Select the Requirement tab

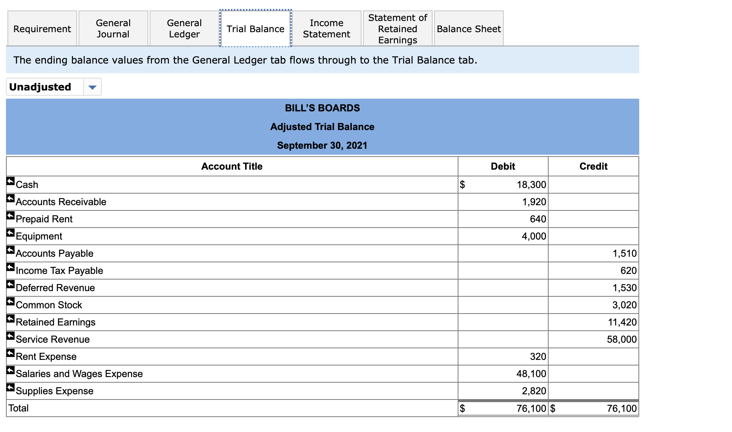click(x=42, y=29)
